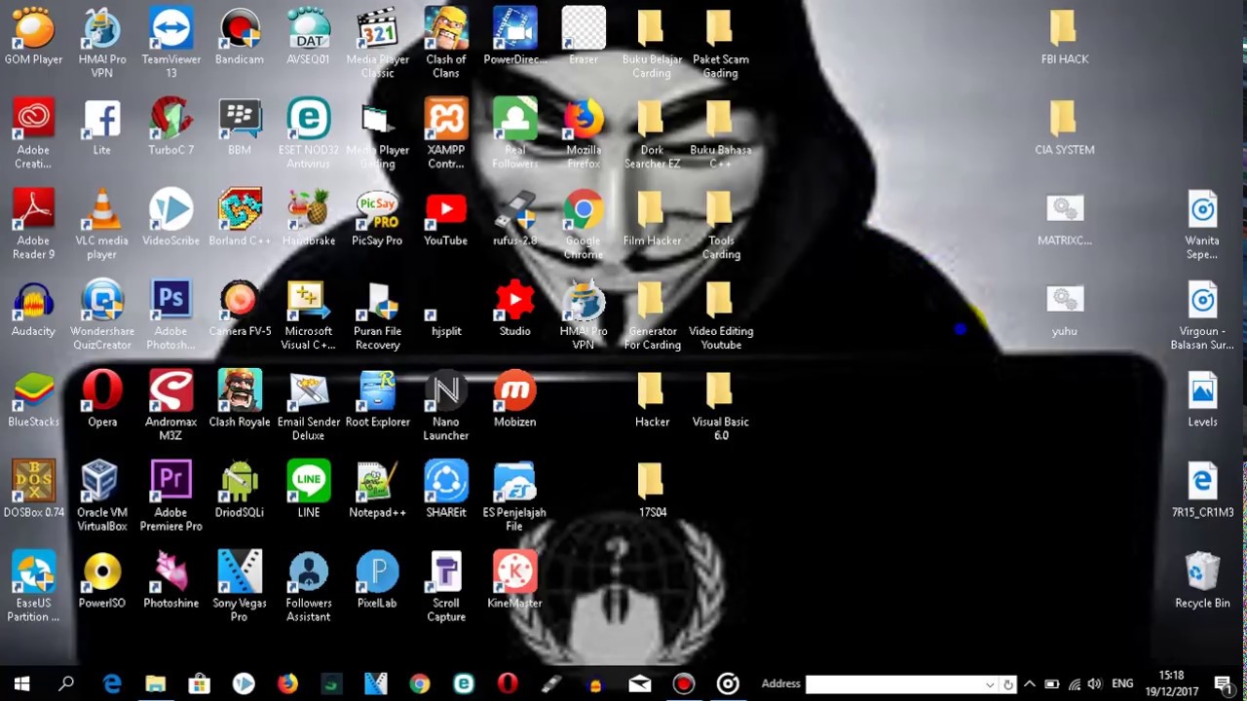Select the Levels image file
This screenshot has height=701, width=1247.
click(1202, 398)
